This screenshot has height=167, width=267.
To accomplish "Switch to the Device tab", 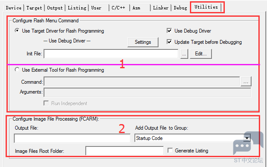I will point(13,8).
